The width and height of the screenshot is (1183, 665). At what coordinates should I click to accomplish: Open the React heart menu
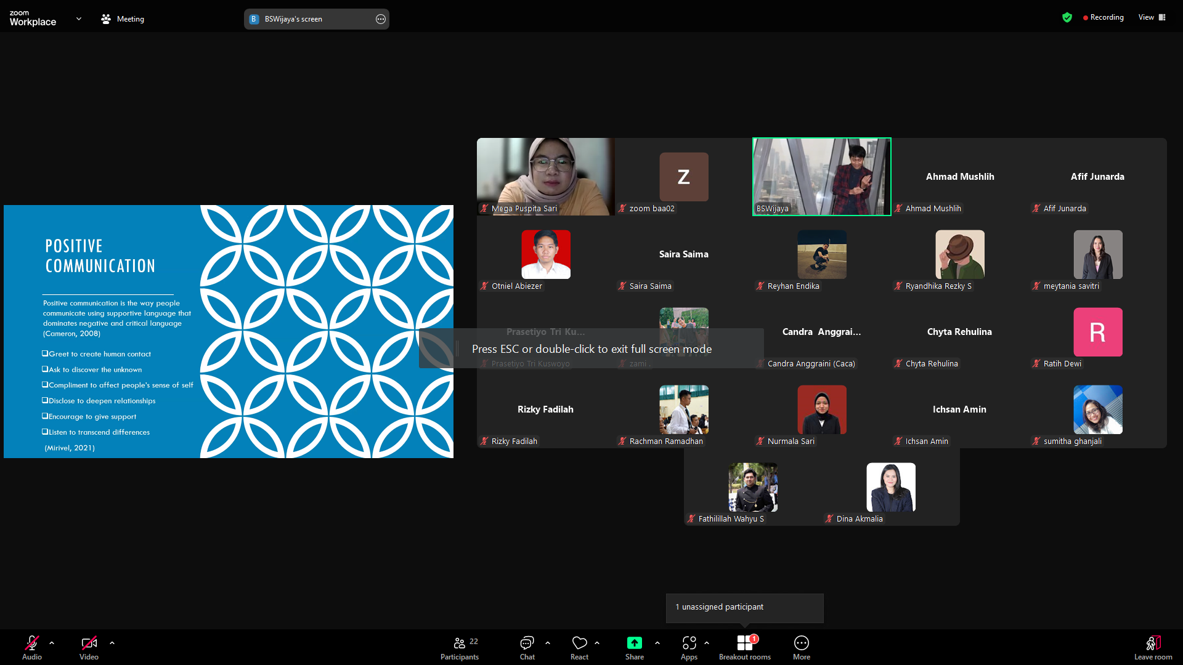coord(579,648)
